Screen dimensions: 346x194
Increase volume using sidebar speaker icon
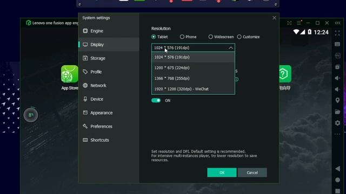pyautogui.click(x=337, y=78)
